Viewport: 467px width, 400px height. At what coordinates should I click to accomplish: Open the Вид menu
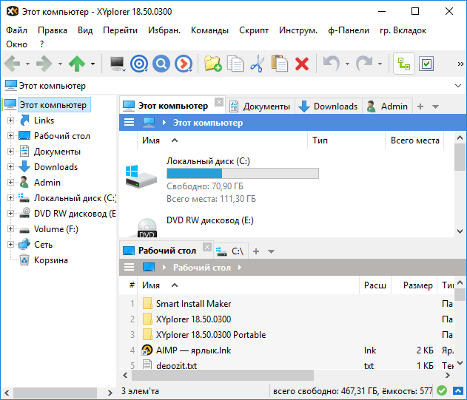(x=85, y=30)
